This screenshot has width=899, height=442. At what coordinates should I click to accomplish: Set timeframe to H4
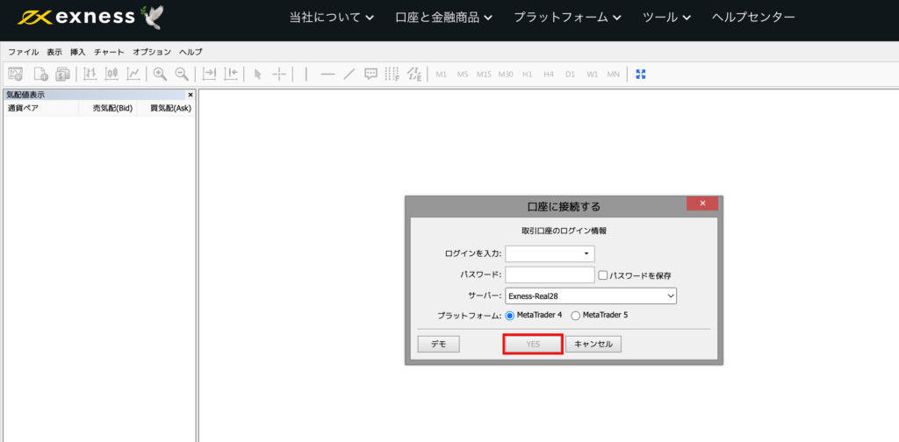(549, 75)
